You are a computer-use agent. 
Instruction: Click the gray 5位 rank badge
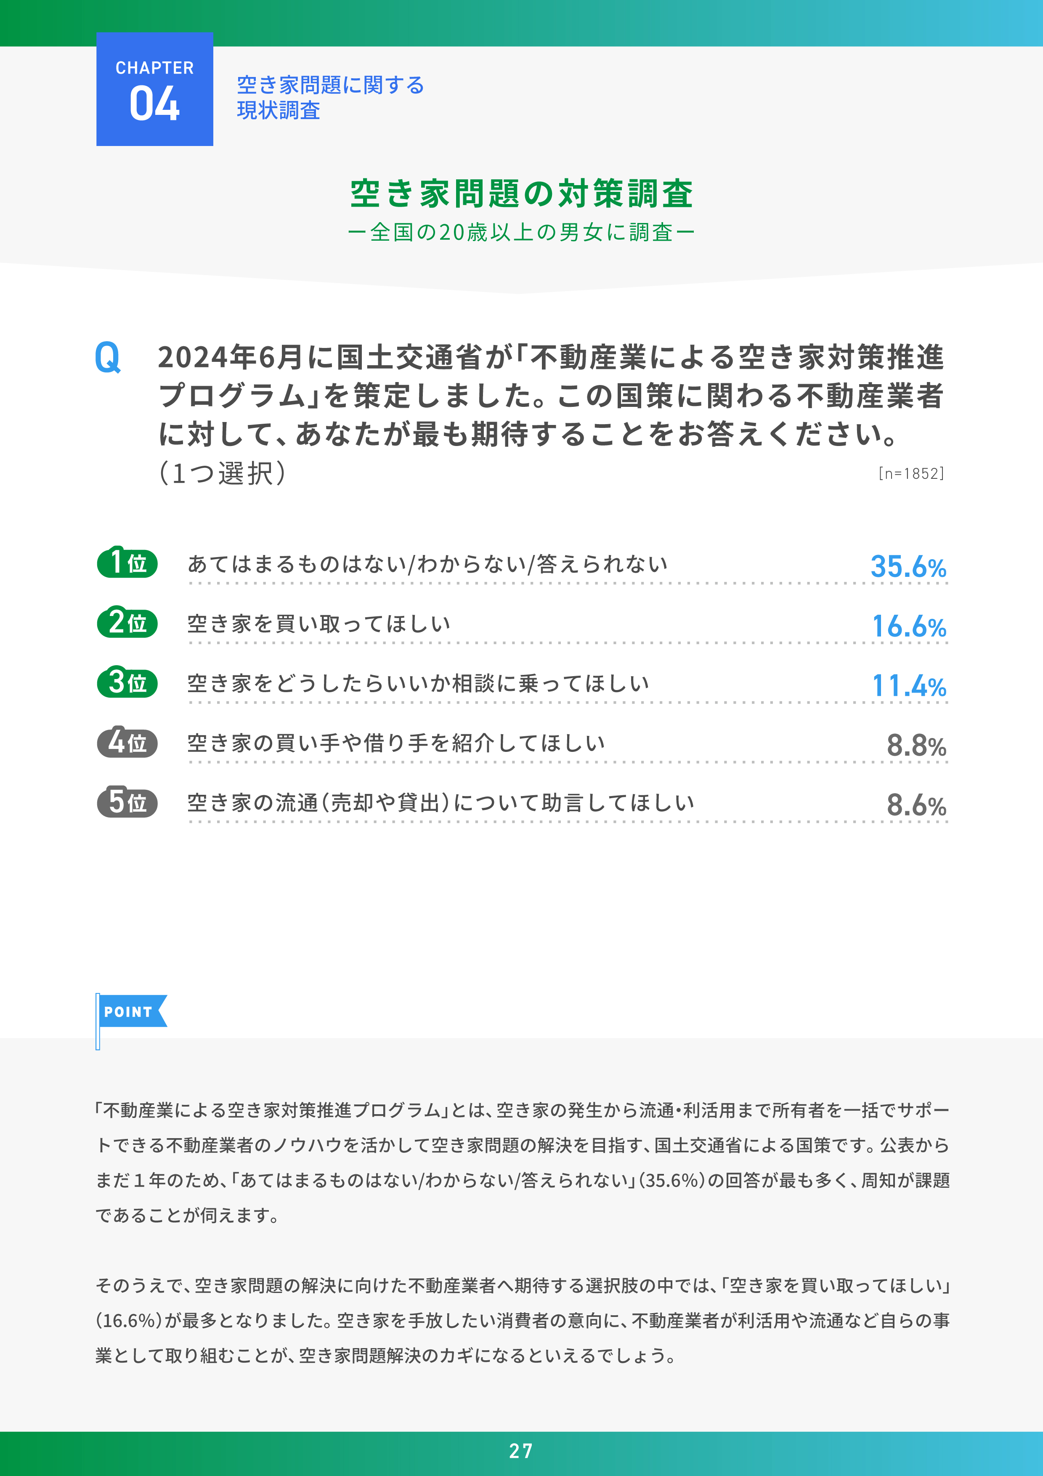click(127, 802)
